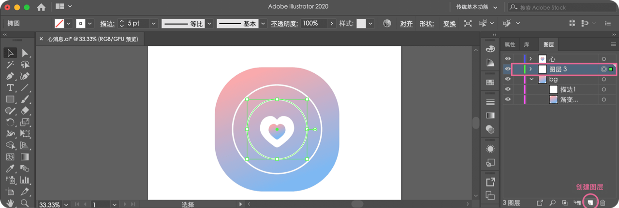Select the Rotate tool
Viewport: 619px width, 208px height.
pyautogui.click(x=10, y=122)
